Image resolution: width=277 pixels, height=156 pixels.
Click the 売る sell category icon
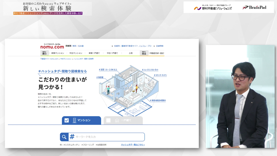[144, 53]
